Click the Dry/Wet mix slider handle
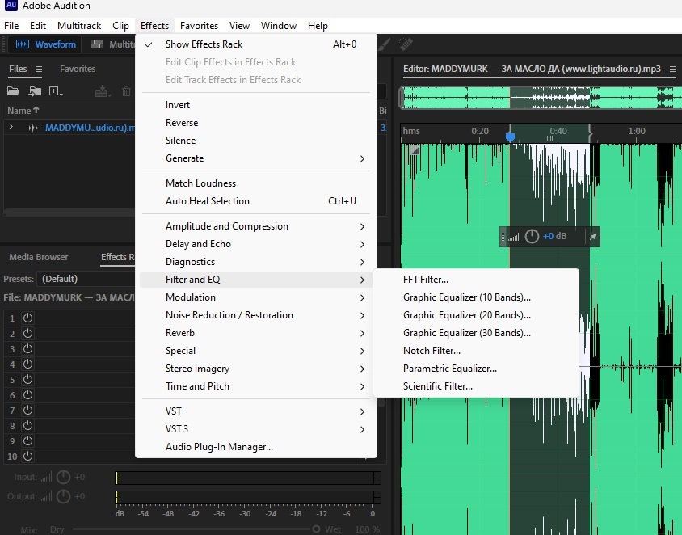Viewport: 682px width, 535px height. (x=316, y=529)
